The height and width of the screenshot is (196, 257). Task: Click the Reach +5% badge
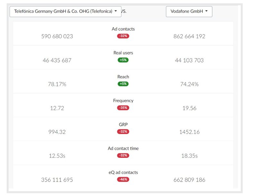pos(123,84)
